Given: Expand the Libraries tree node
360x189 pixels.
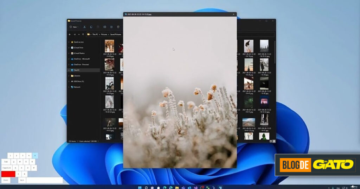Looking at the screenshot, I should (x=69, y=76).
